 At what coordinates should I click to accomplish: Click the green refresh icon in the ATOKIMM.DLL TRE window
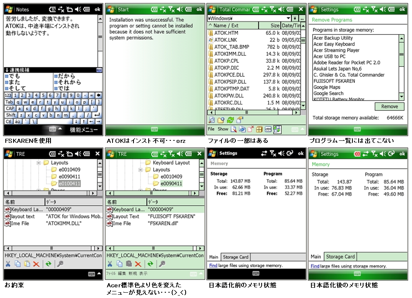click(x=48, y=264)
